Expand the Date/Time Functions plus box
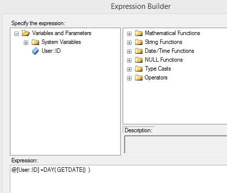227x193 pixels. click(x=129, y=52)
